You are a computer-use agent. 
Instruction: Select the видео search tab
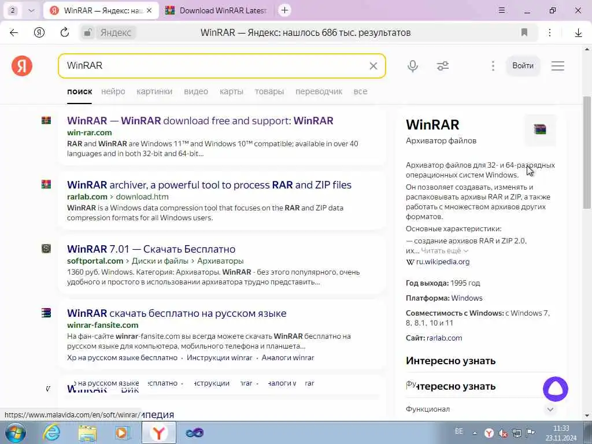(196, 91)
